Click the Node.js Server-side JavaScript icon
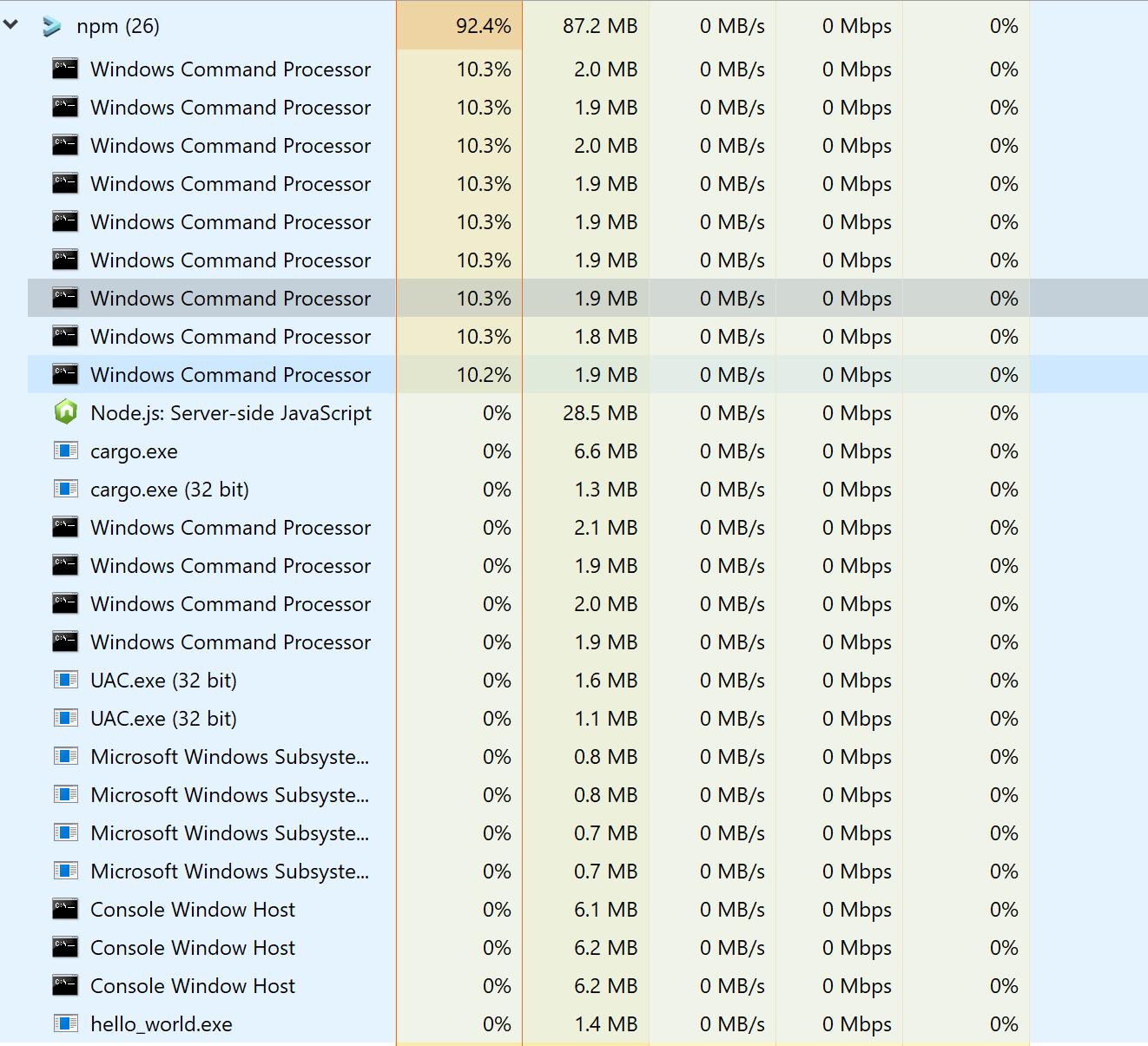This screenshot has height=1046, width=1148. (65, 412)
